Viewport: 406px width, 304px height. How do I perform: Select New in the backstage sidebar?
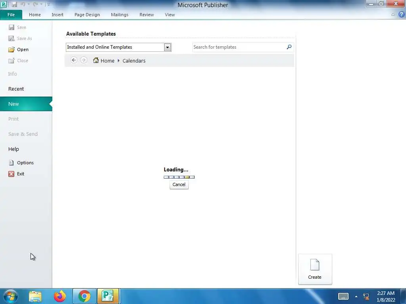[x=26, y=104]
